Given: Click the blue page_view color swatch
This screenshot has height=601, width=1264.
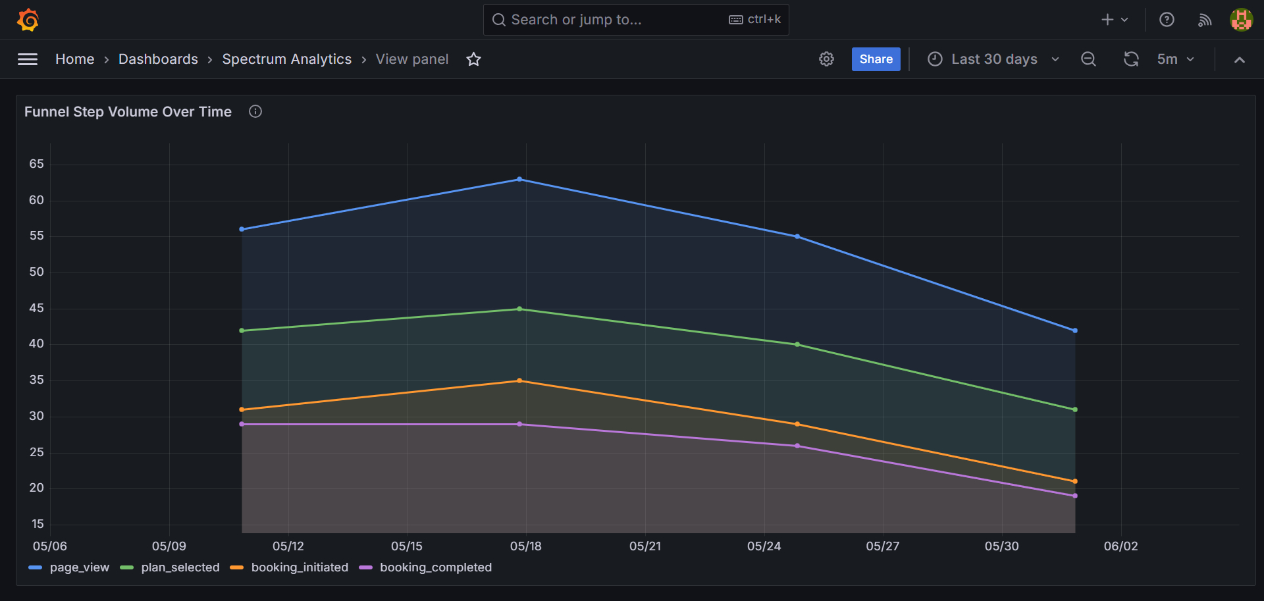Looking at the screenshot, I should 36,567.
